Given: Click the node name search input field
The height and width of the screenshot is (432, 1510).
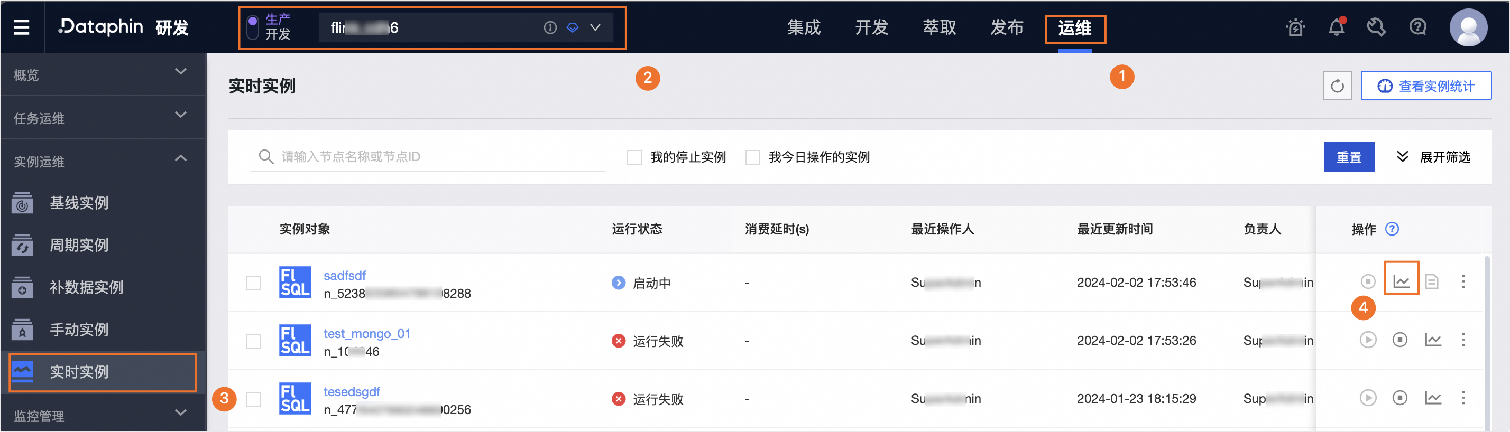Looking at the screenshot, I should pyautogui.click(x=428, y=156).
